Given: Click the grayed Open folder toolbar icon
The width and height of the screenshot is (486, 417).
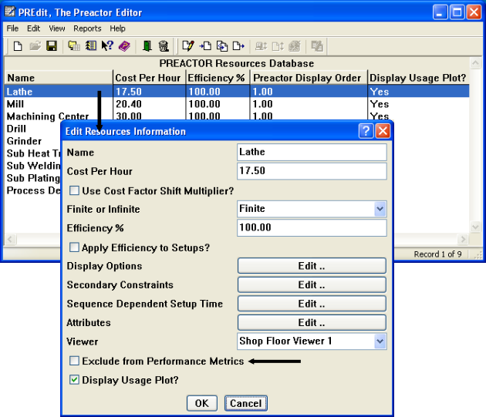Looking at the screenshot, I should (35, 46).
